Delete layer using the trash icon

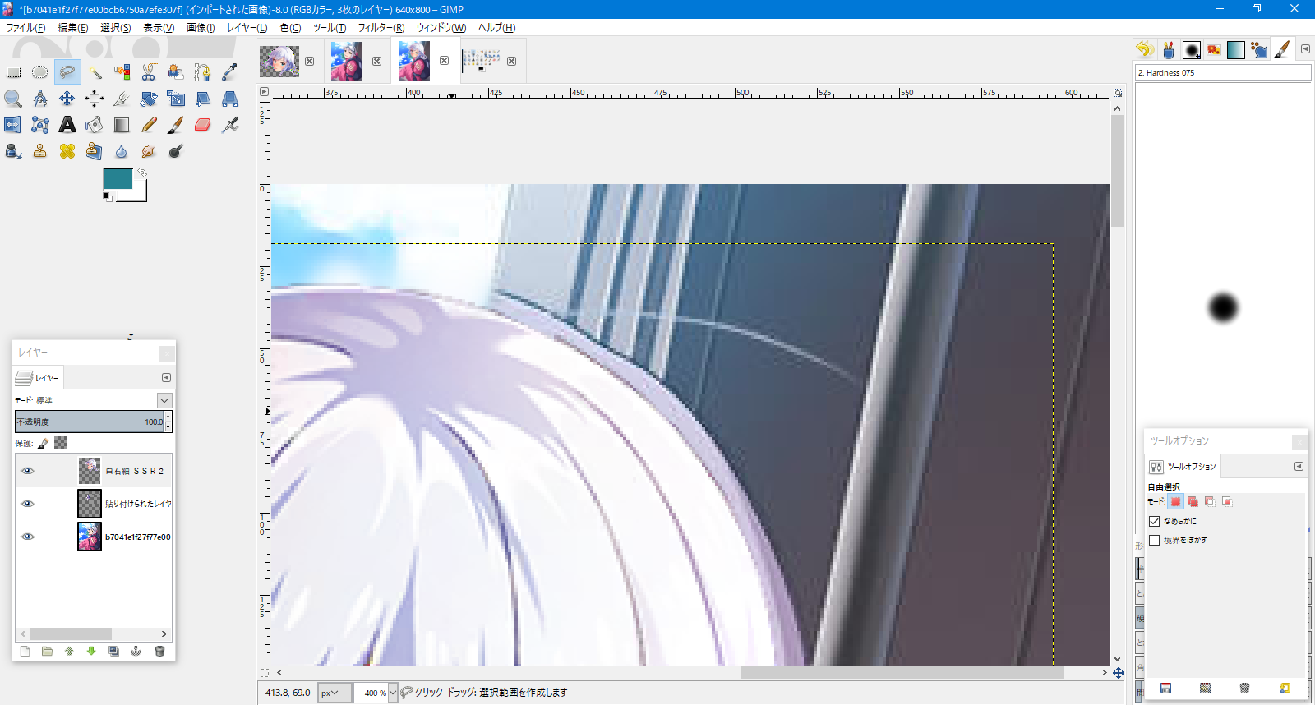(159, 651)
